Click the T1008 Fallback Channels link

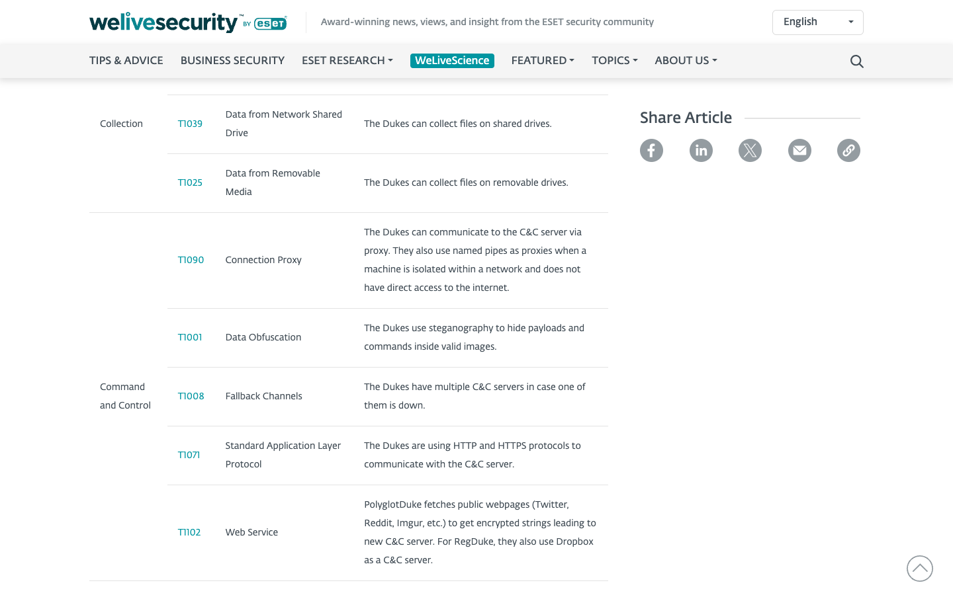(x=191, y=396)
